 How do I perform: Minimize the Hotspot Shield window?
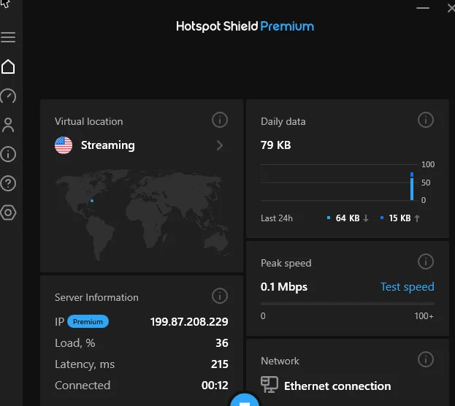tap(423, 8)
